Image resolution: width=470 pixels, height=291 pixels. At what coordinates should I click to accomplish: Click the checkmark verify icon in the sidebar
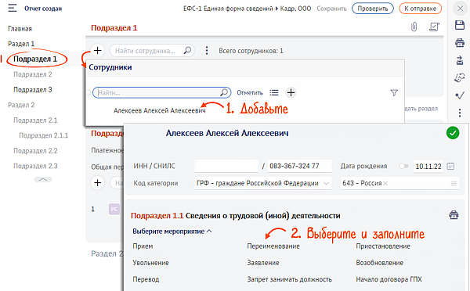(x=460, y=95)
